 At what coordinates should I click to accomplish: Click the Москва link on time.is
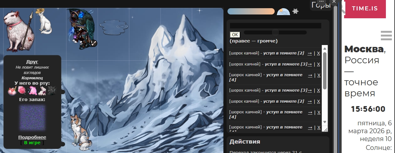pos(364,49)
